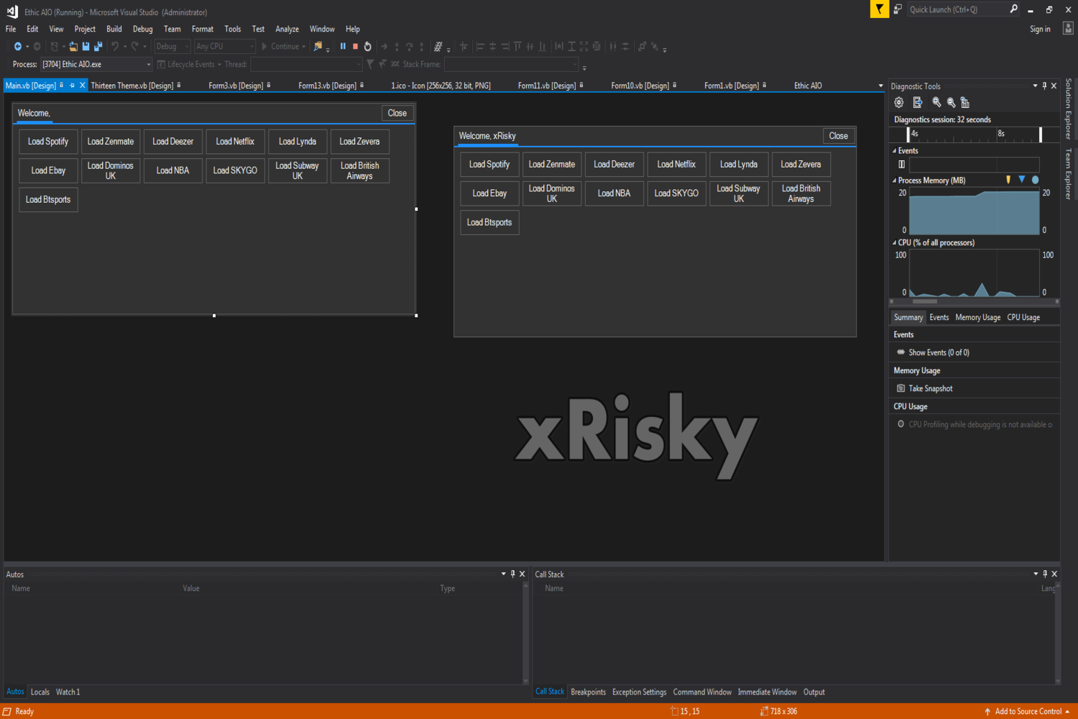Click Zoom Out icon in Diagnostic Tools
The width and height of the screenshot is (1078, 719).
pyautogui.click(x=951, y=103)
